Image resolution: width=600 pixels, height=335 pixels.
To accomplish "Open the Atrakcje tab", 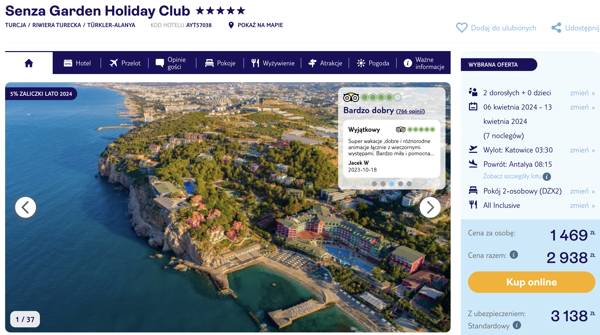I will point(325,63).
